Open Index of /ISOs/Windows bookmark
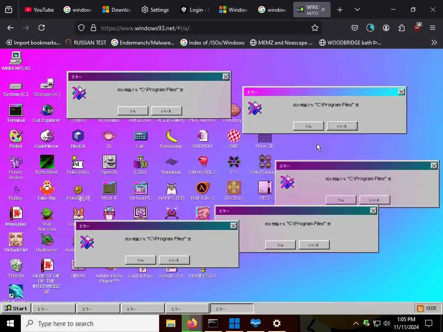The height and width of the screenshot is (332, 443). (212, 42)
